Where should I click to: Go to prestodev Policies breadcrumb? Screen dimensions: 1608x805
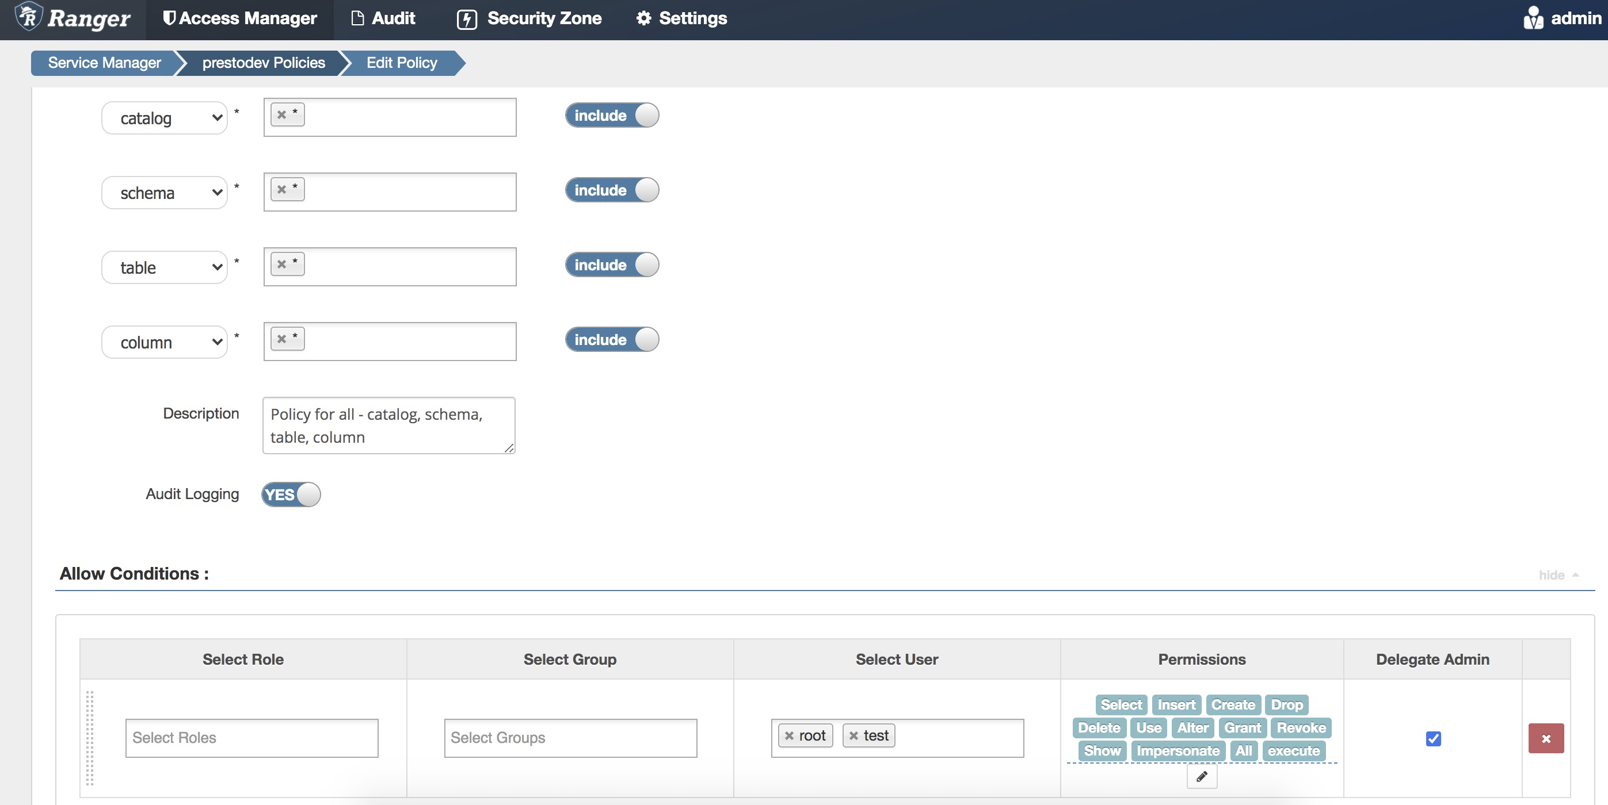262,62
